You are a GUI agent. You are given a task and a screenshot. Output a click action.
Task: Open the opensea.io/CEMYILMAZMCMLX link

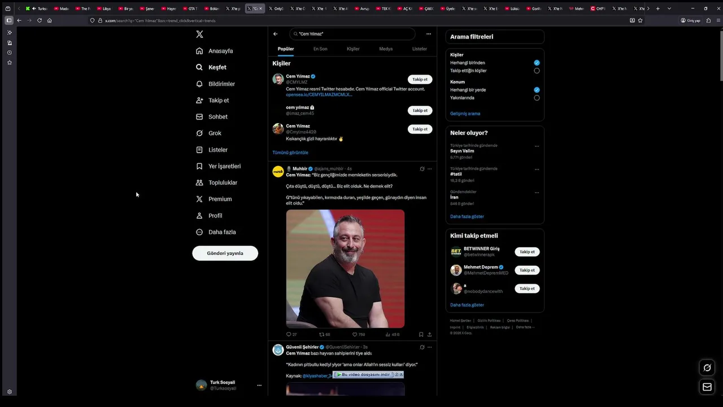click(319, 95)
